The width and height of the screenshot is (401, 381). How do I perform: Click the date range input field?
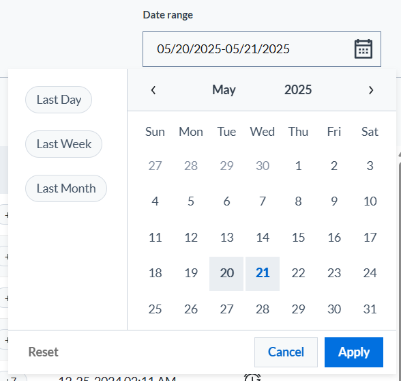262,49
